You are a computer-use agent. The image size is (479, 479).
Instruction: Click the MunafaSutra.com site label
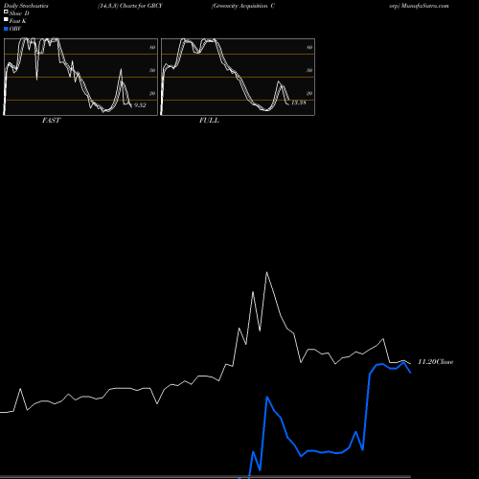[424, 6]
